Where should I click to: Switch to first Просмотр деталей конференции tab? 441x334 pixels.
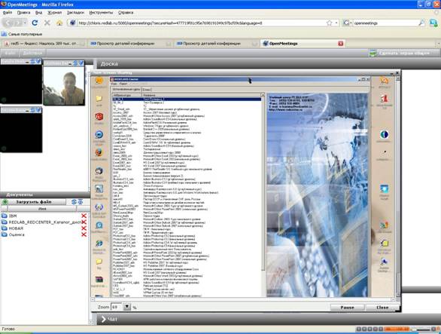pyautogui.click(x=126, y=44)
